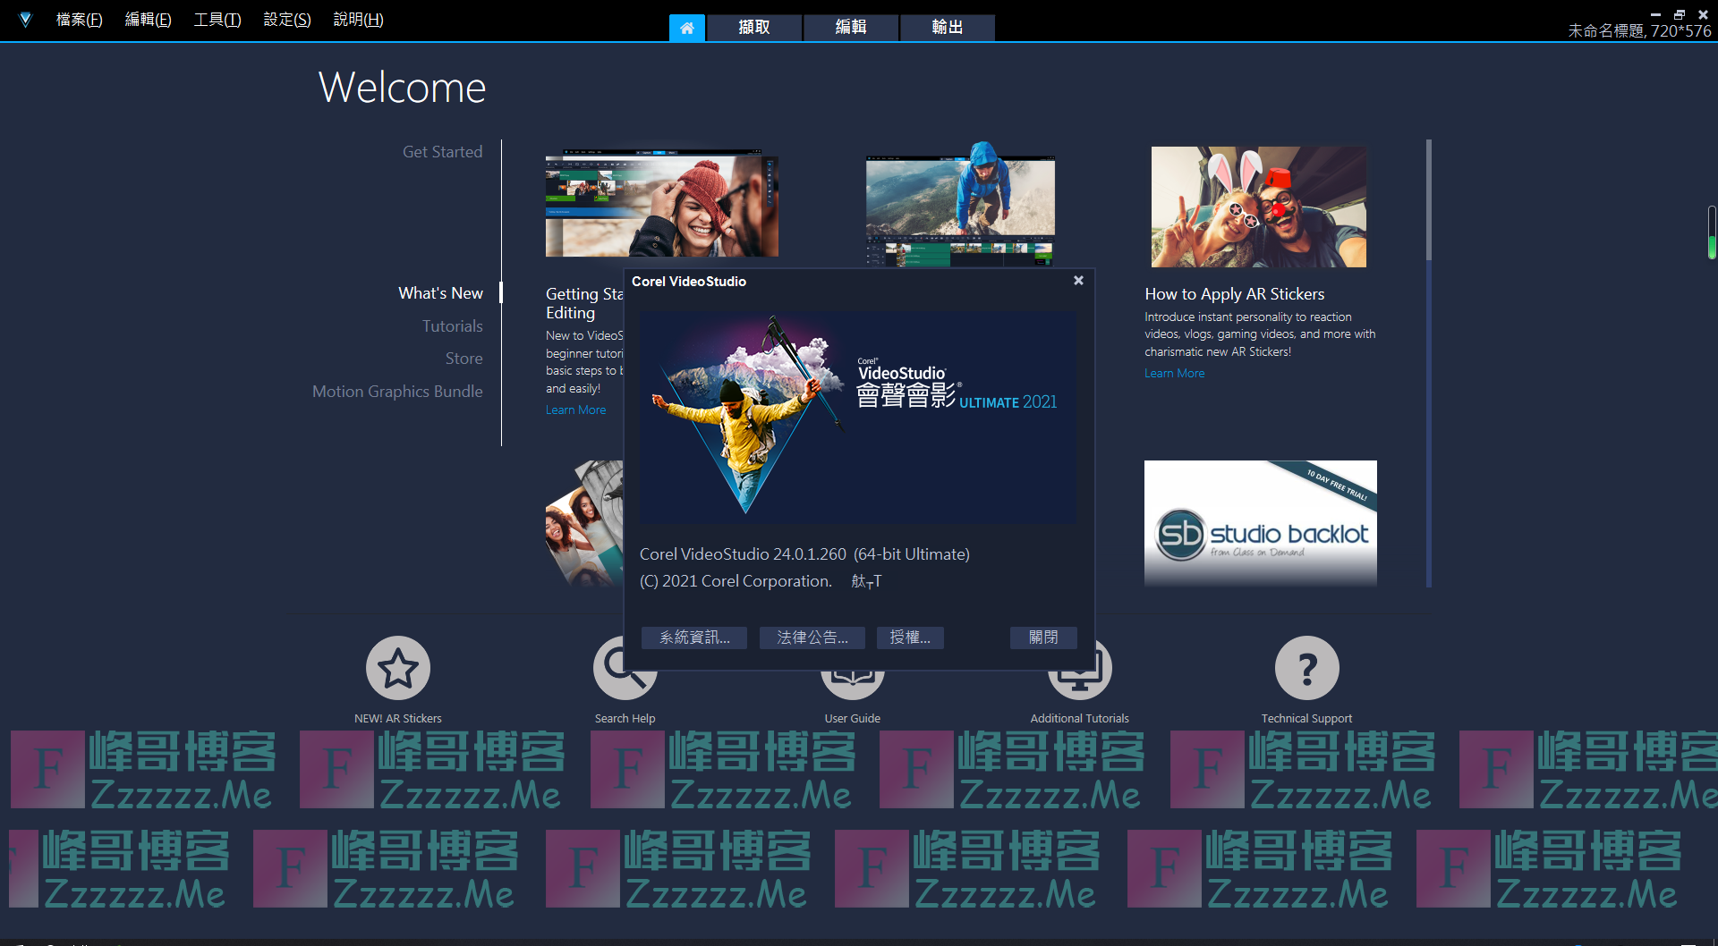The height and width of the screenshot is (946, 1718).
Task: Open the 檔案 (File) menu
Action: [79, 20]
